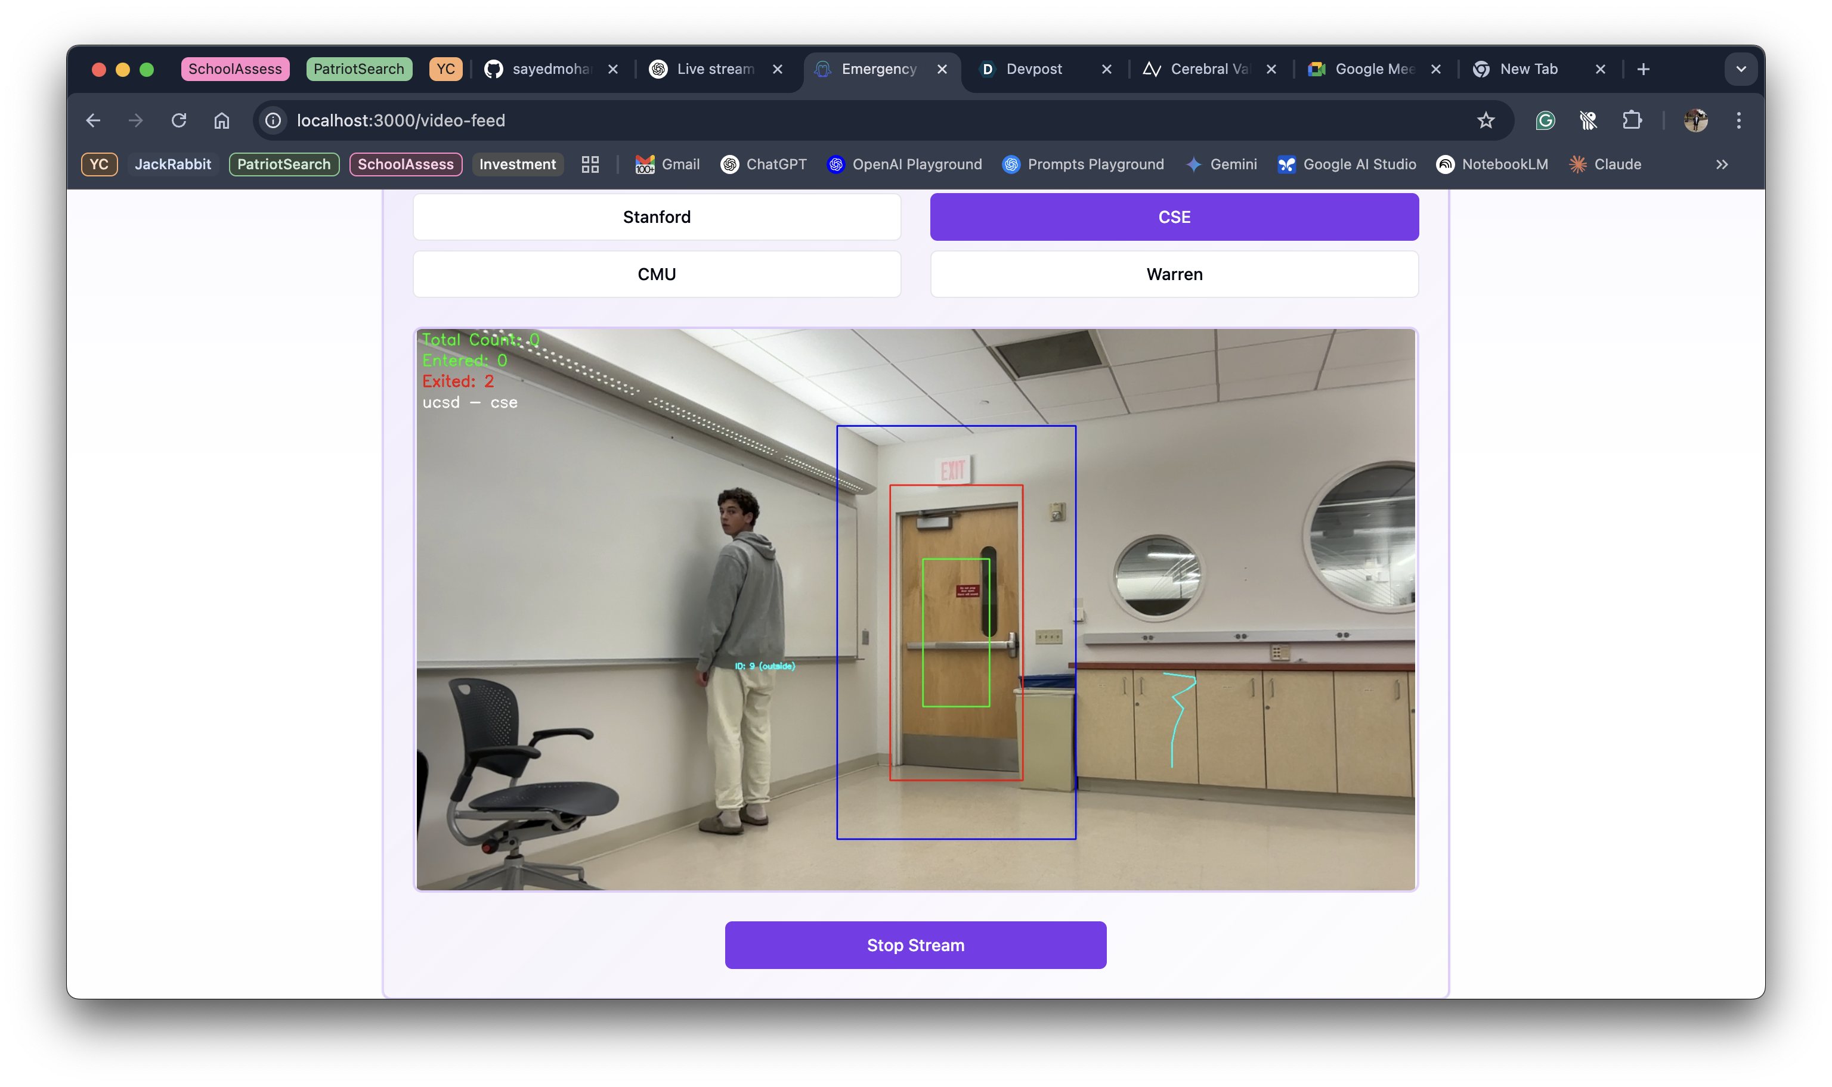Select the CMU location option
This screenshot has width=1832, height=1087.
click(x=657, y=274)
